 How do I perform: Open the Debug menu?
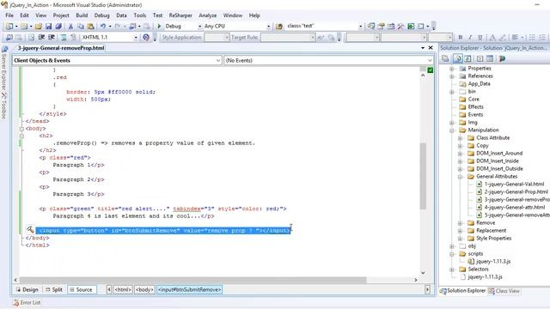[101, 15]
